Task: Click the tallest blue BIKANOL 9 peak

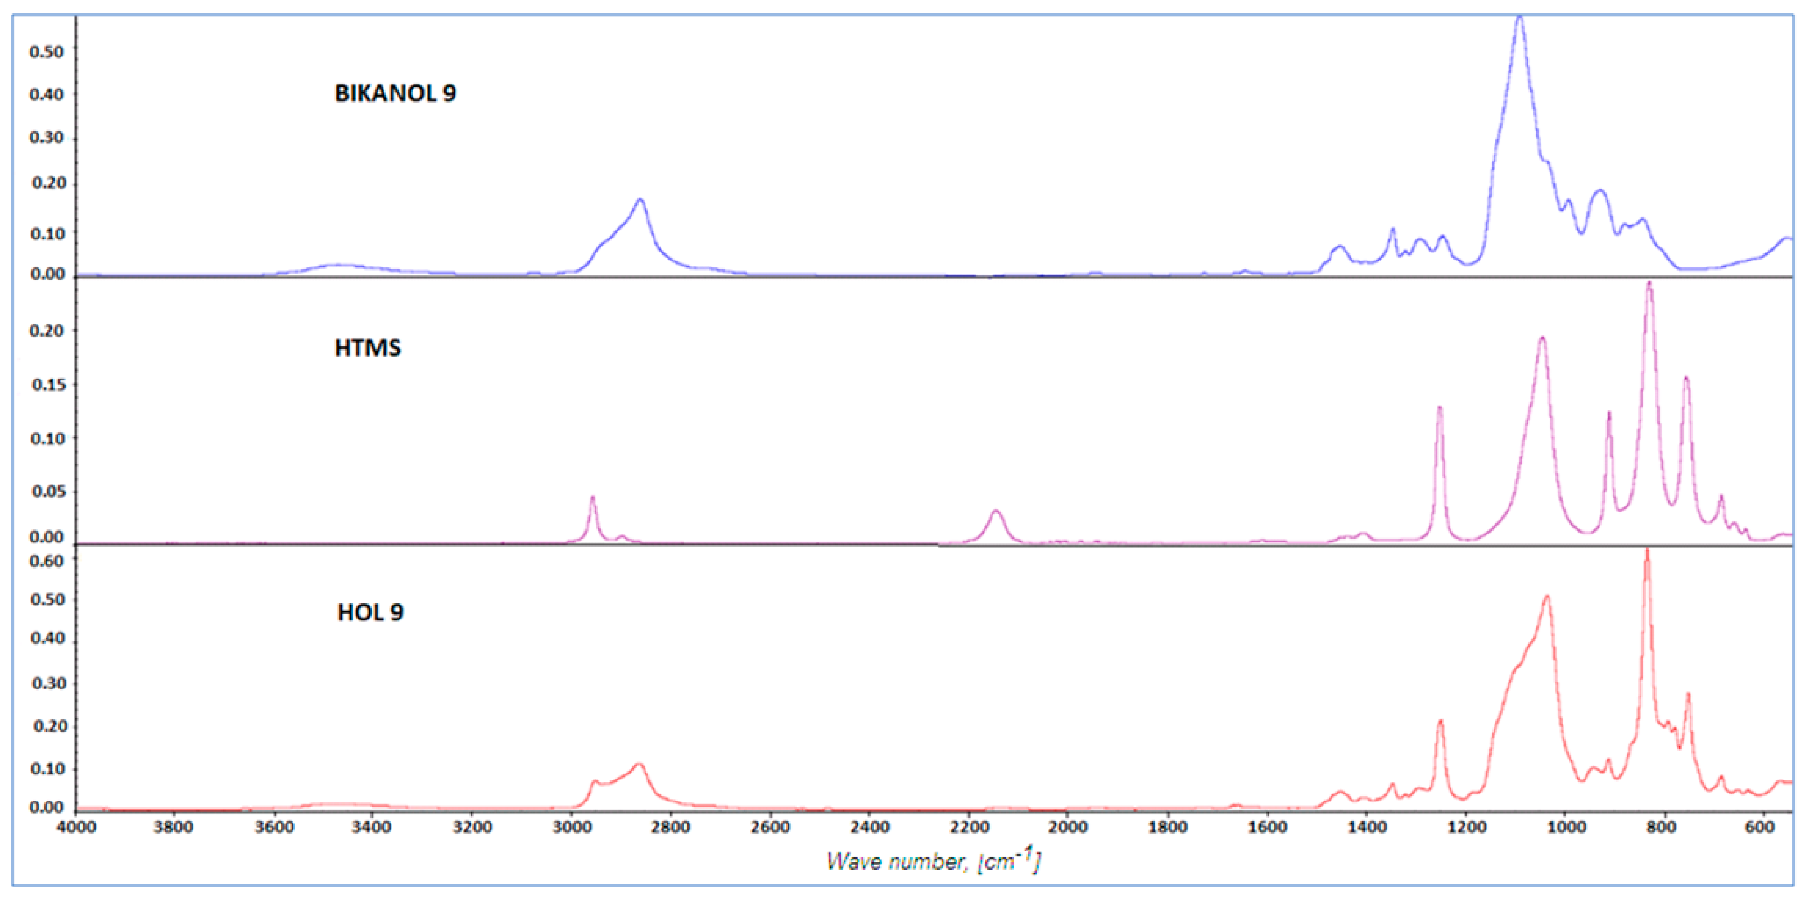Action: pyautogui.click(x=1519, y=21)
